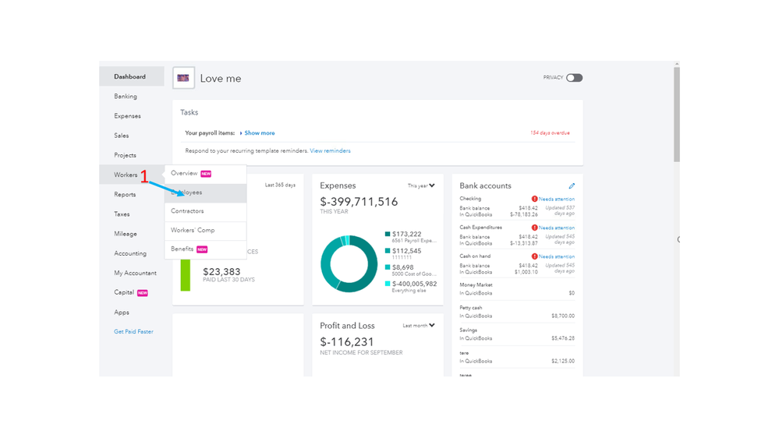779x438 pixels.
Task: Click the Get Paid Faster link
Action: (x=133, y=332)
